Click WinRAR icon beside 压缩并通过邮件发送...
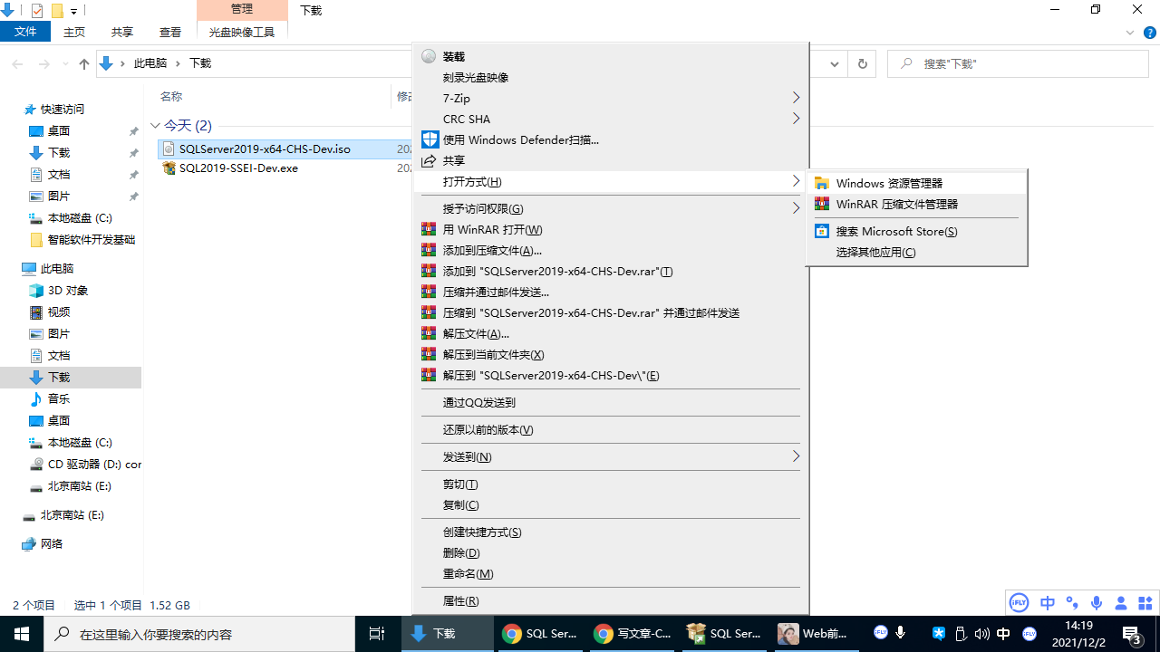Image resolution: width=1160 pixels, height=652 pixels. point(429,292)
